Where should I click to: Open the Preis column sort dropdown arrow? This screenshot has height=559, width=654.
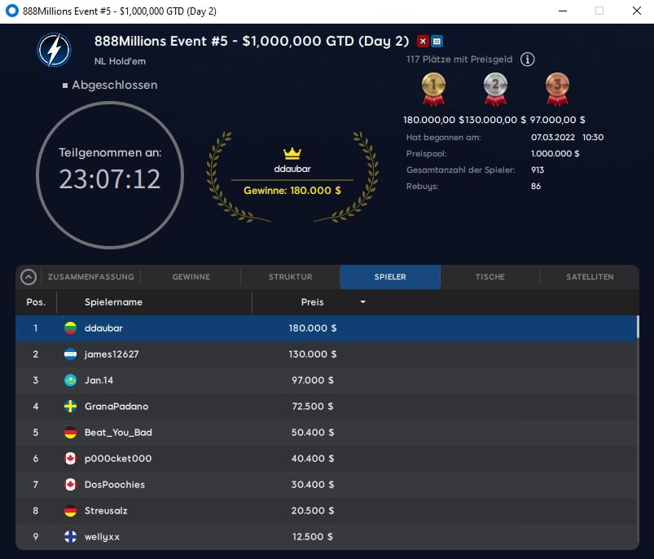pyautogui.click(x=362, y=302)
